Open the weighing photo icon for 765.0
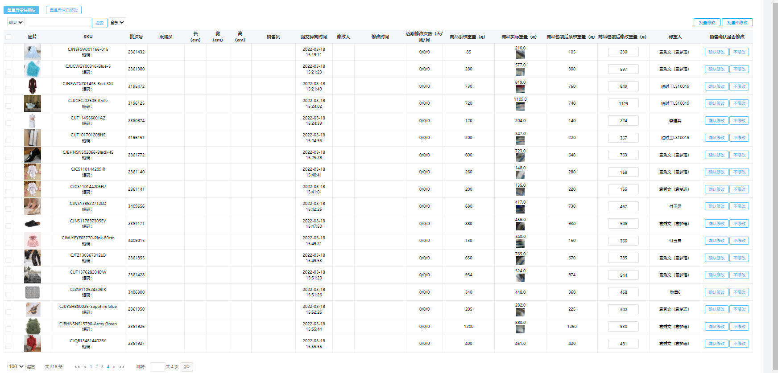 (520, 261)
